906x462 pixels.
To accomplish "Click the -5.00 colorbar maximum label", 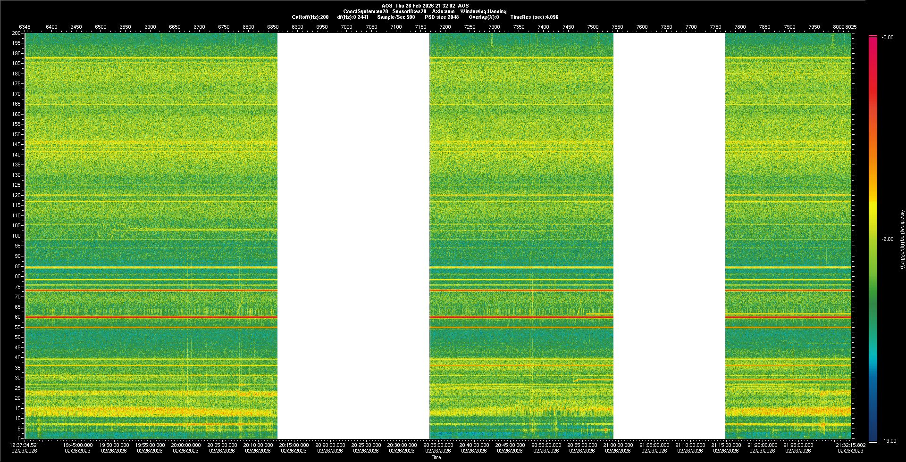I will point(887,37).
